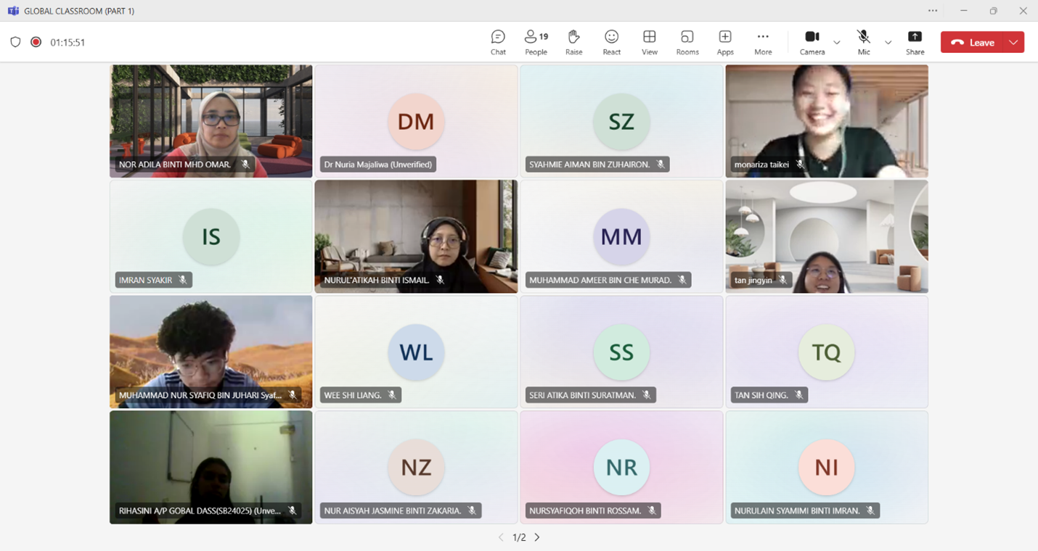The image size is (1038, 551).
Task: Click the GLOBAL CLASSROOM (PART 1) window title
Action: coord(79,11)
